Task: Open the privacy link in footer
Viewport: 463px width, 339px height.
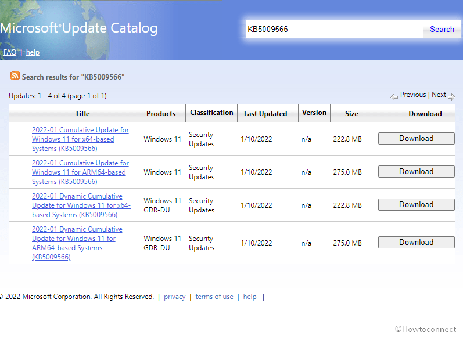Action: pyautogui.click(x=174, y=297)
